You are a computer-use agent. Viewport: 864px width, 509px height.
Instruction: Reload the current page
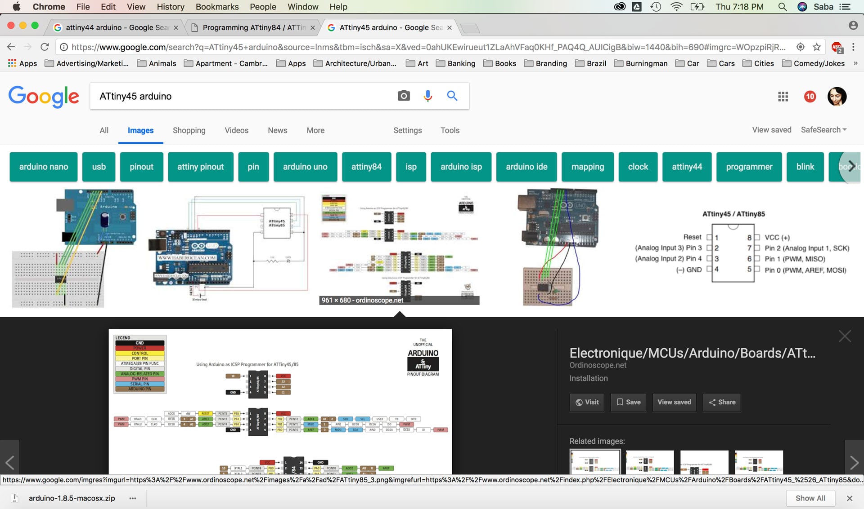(44, 47)
